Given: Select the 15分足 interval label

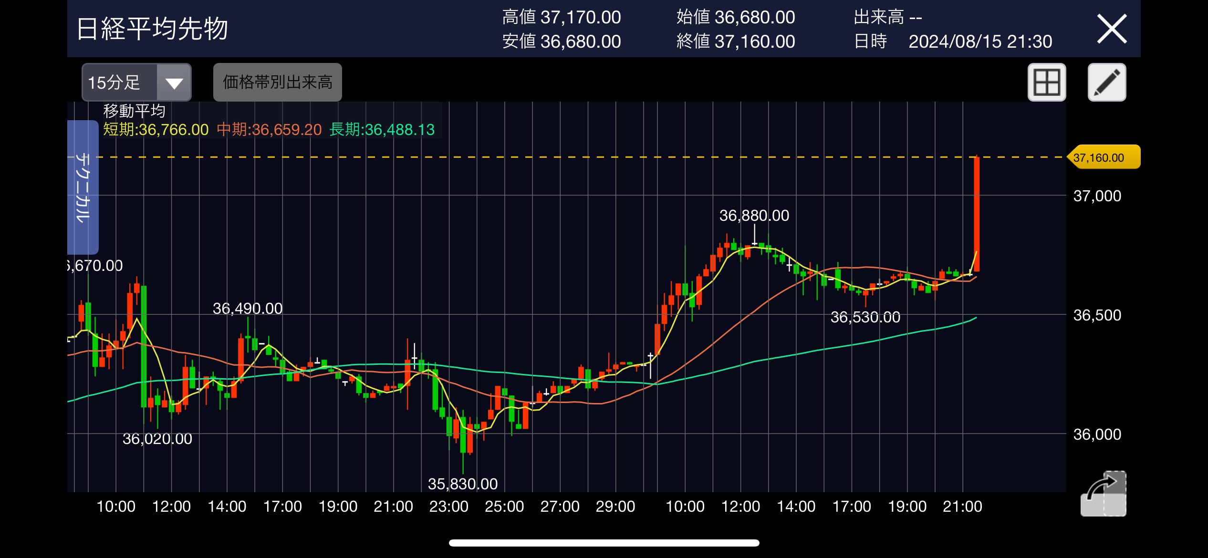Looking at the screenshot, I should 115,83.
